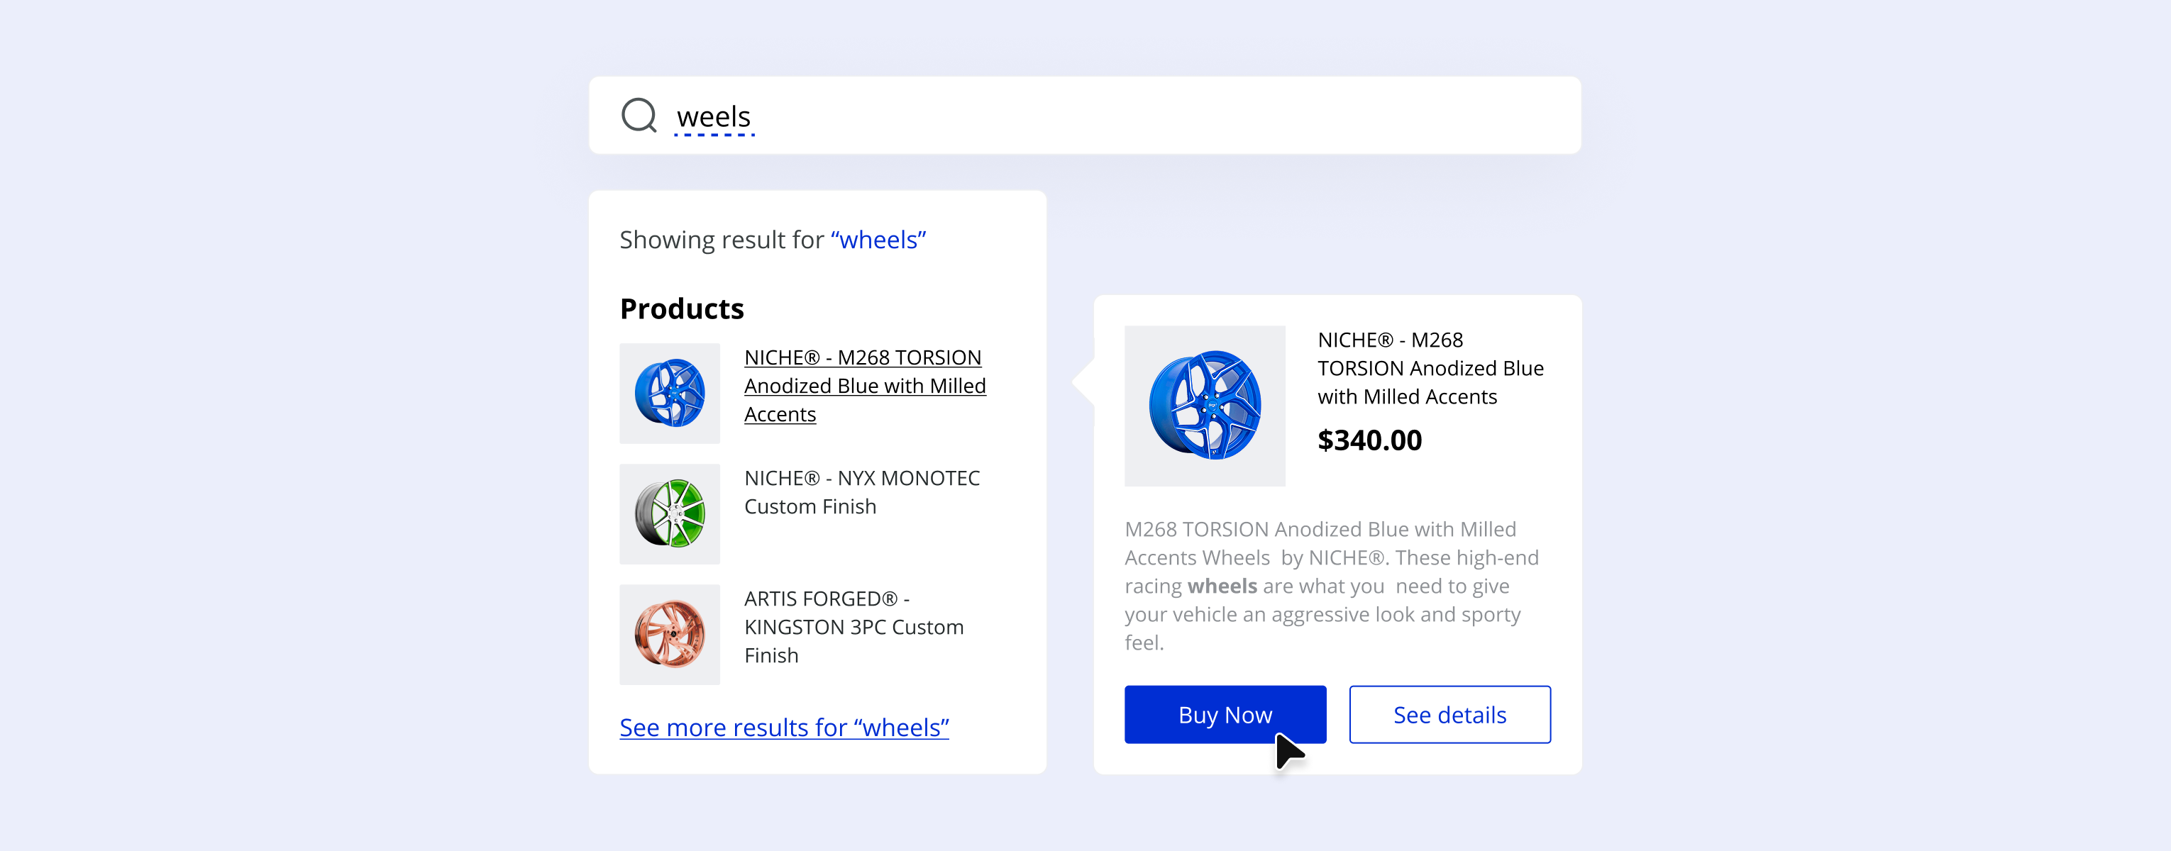This screenshot has height=851, width=2171.
Task: Select the misspelled query text "weels"
Action: pos(714,116)
